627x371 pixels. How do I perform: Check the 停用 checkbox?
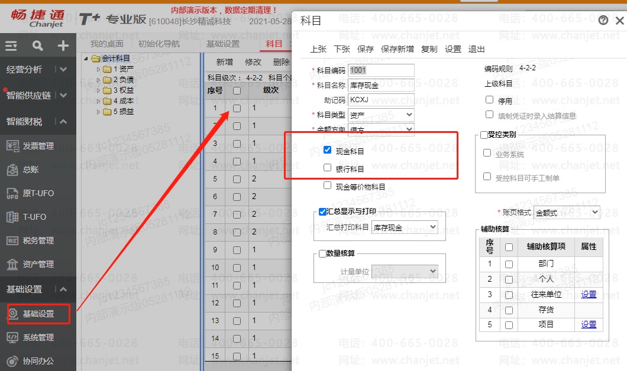489,99
